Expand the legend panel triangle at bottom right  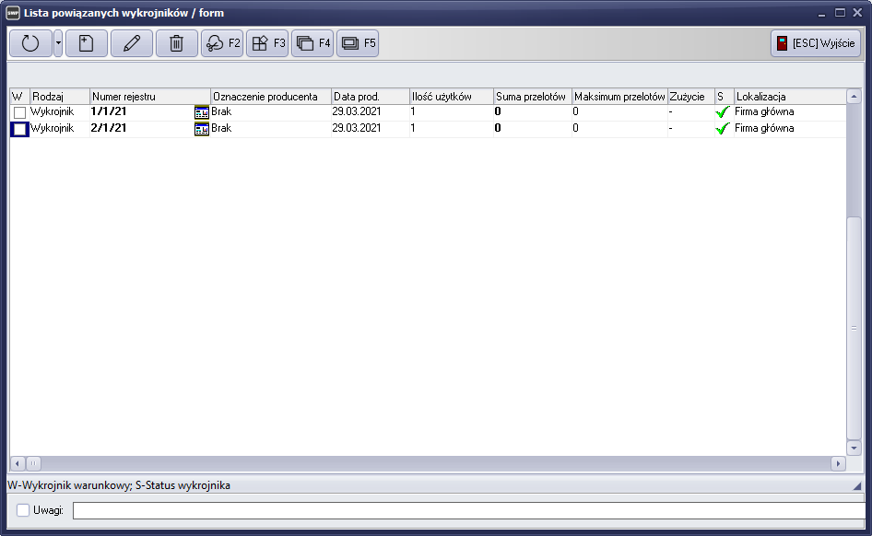tap(856, 485)
